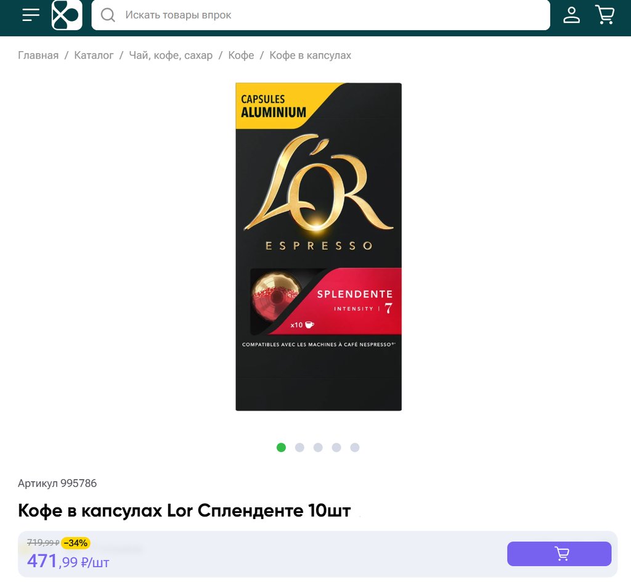Select first (green) carousel dot
This screenshot has height=582, width=631.
click(x=281, y=448)
